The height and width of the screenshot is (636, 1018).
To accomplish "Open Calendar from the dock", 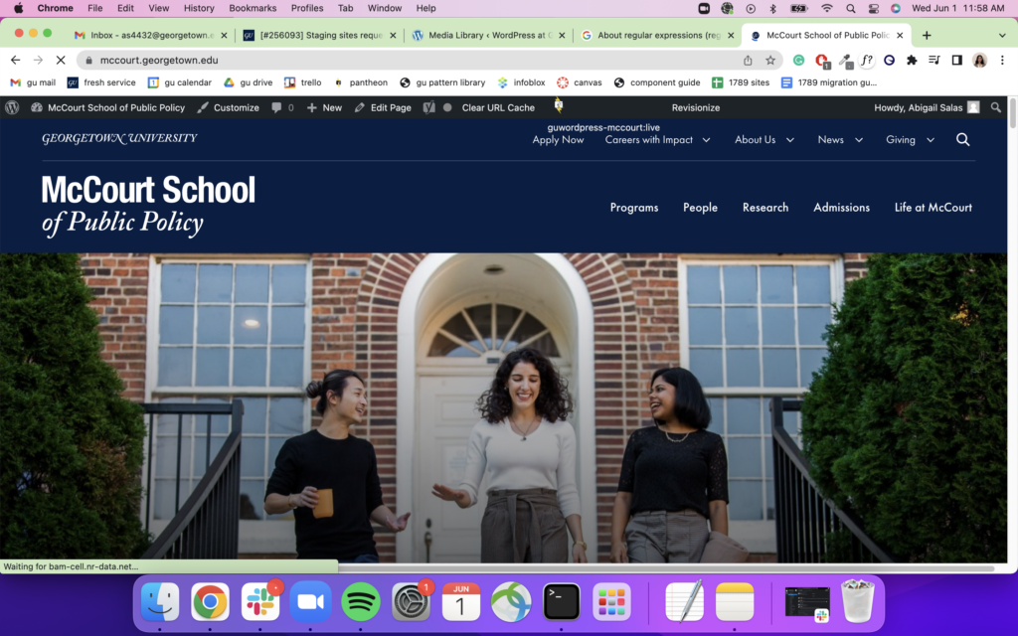I will tap(461, 601).
